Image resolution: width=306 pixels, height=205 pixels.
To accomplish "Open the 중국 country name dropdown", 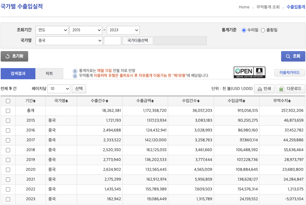I will 69,41.
